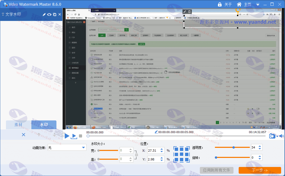Image resolution: width=285 pixels, height=176 pixels.
Task: Switch to the 素材 tab
Action: tap(18, 125)
